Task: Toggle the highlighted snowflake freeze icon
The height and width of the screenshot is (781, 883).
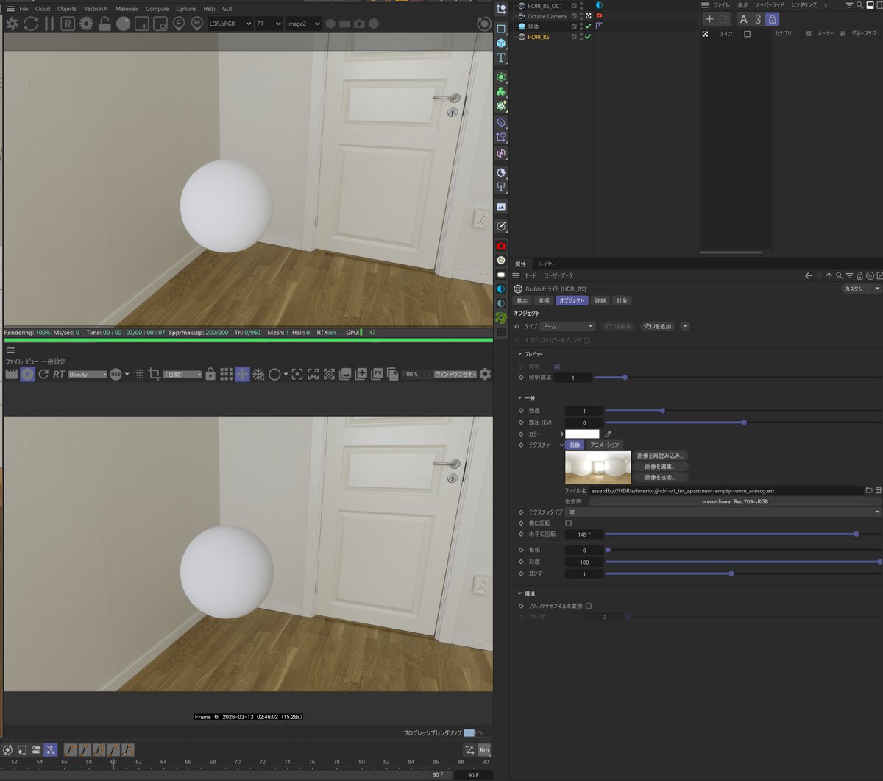Action: [x=242, y=374]
